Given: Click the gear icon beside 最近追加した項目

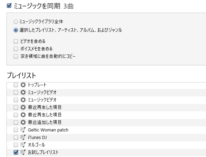Looking at the screenshot, I should [23, 122].
